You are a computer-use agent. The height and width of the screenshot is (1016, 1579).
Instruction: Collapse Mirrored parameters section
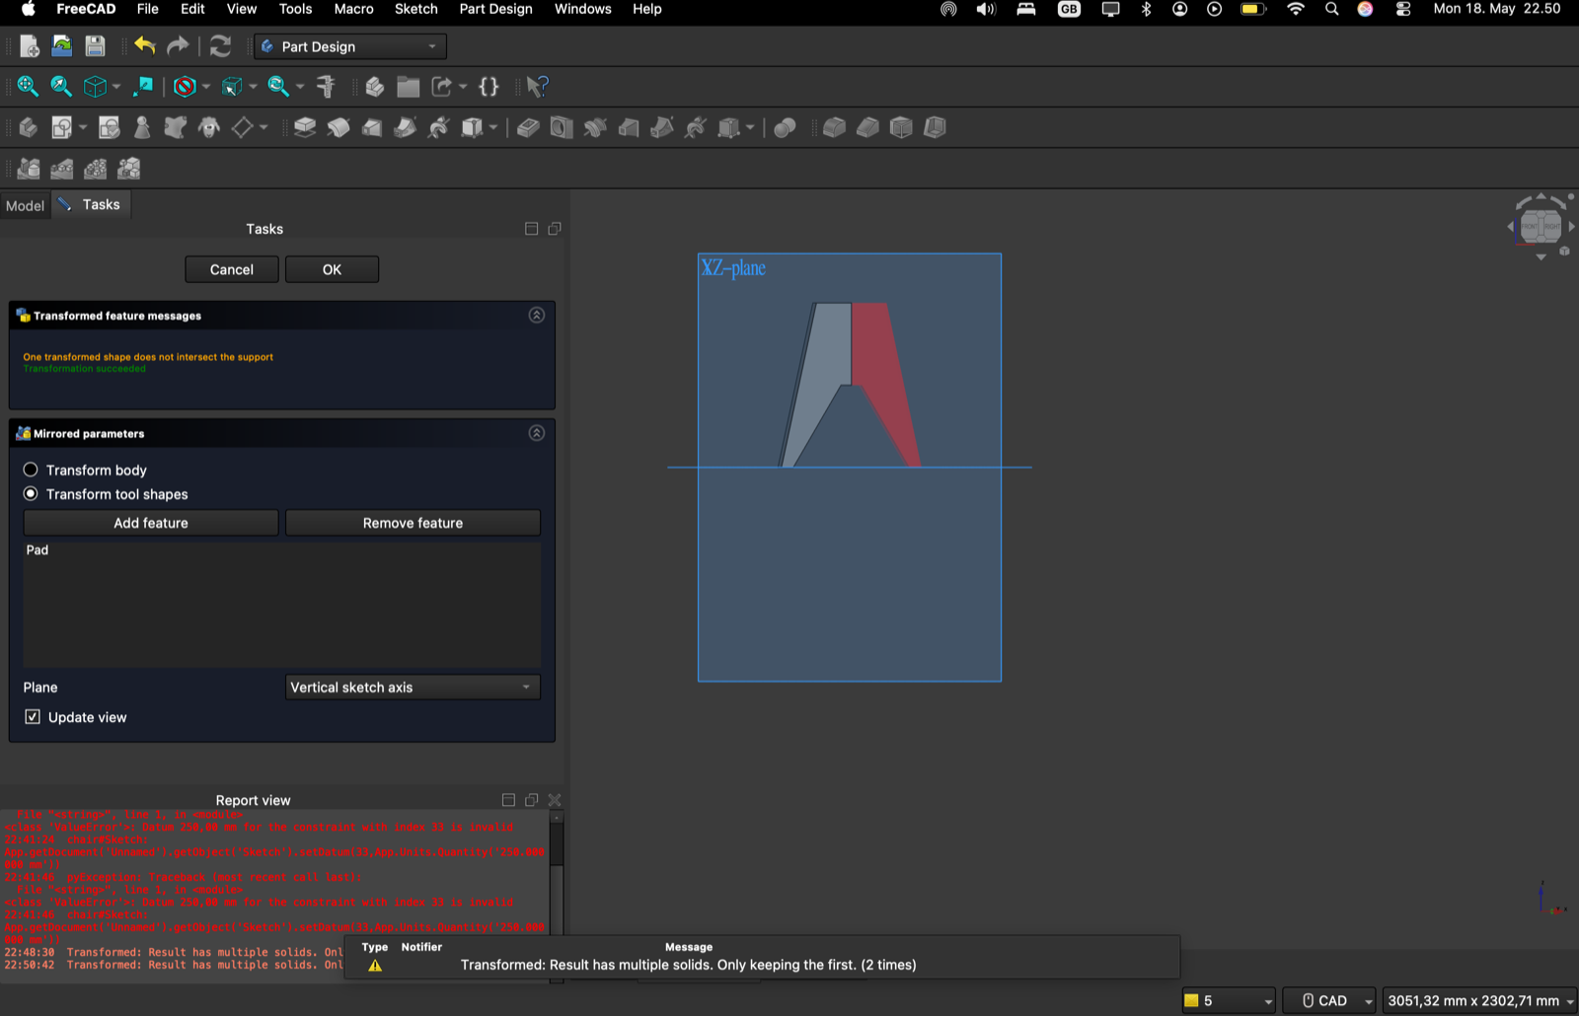pos(537,433)
